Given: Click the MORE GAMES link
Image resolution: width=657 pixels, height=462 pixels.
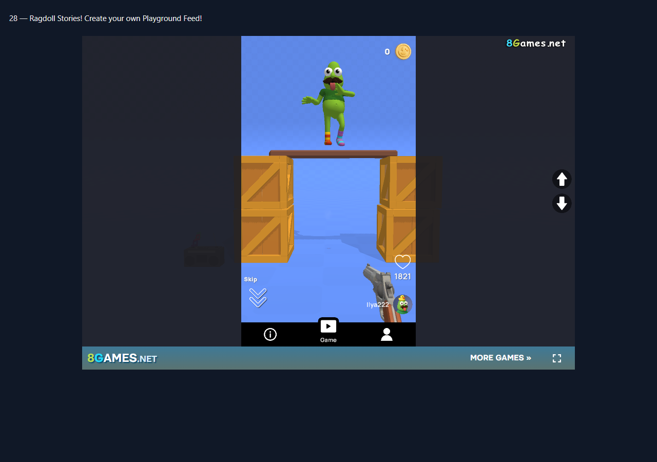Looking at the screenshot, I should (500, 358).
